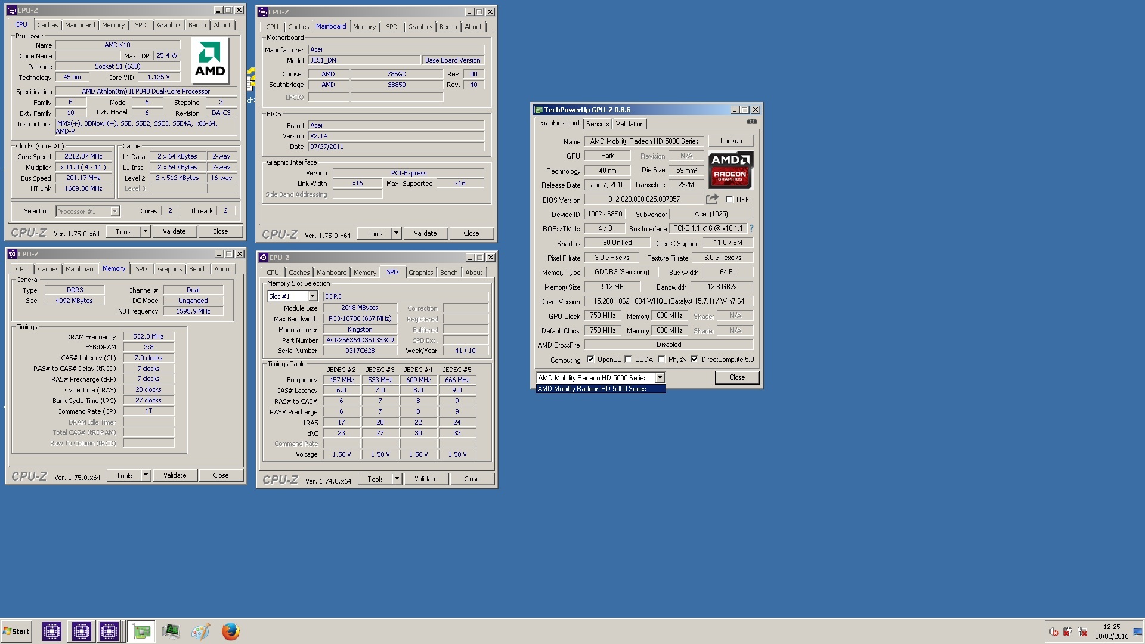Click the Max Bandwidth PC3-10700 field

[360, 318]
